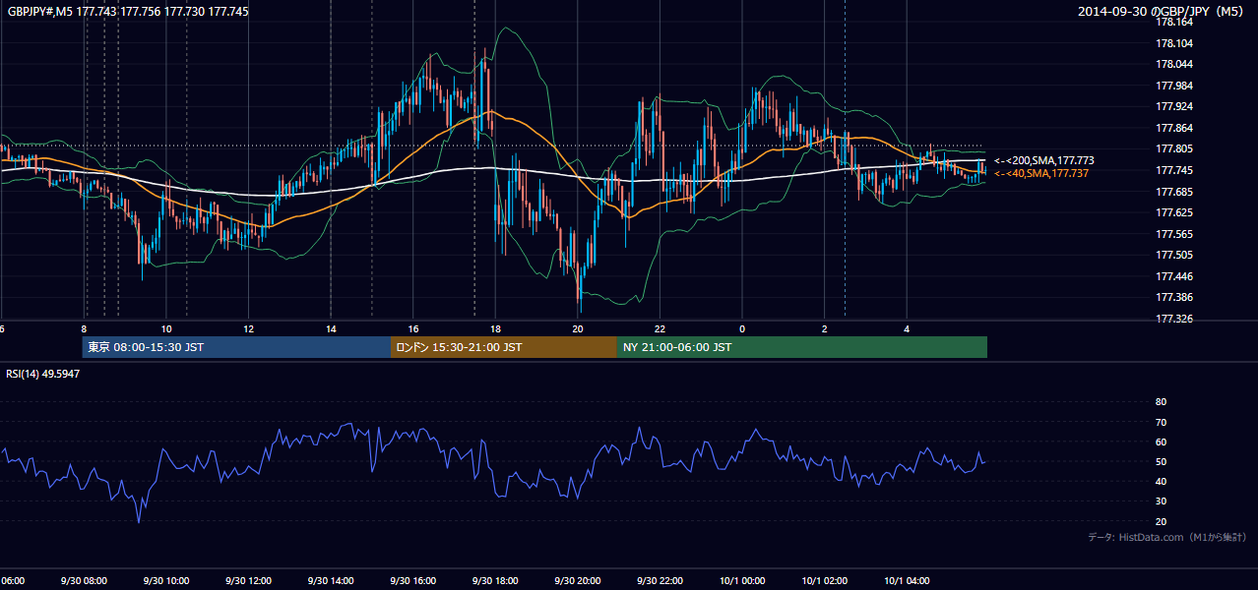1258x590 pixels.
Task: Click price axis label 177.685
Action: (x=1174, y=192)
